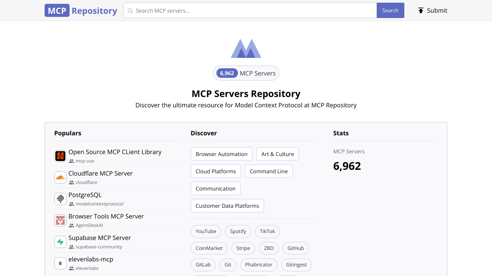Click the people icon beside mcp-use
Image resolution: width=492 pixels, height=276 pixels.
(71, 161)
